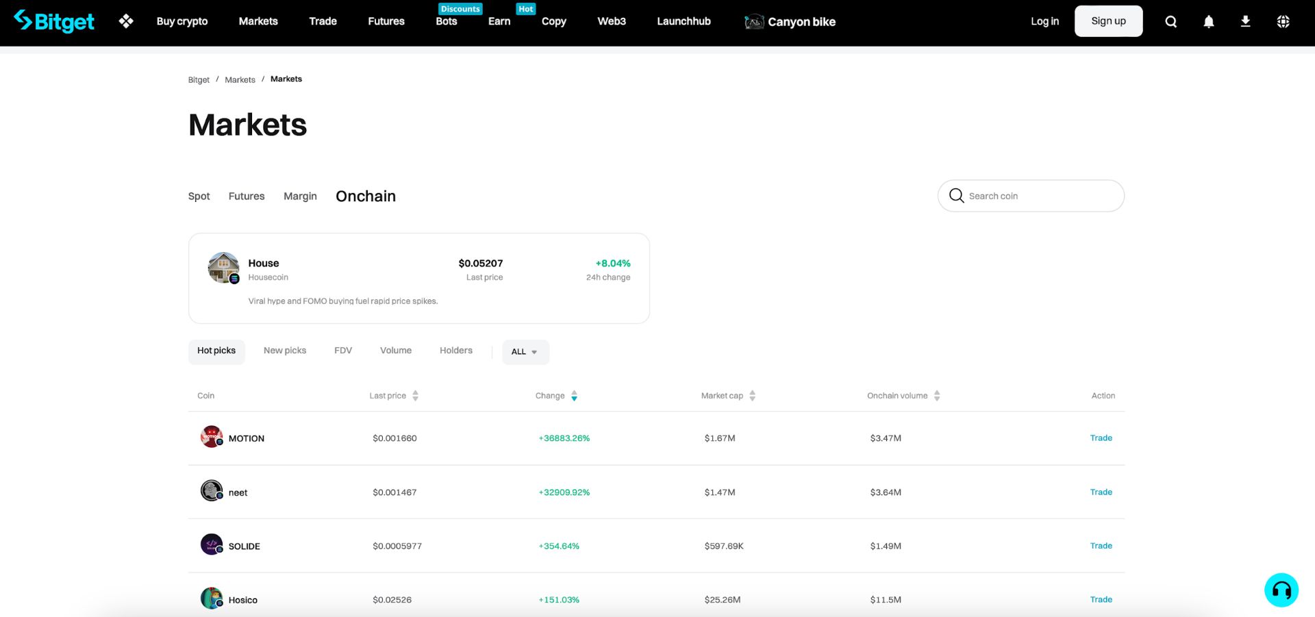The image size is (1315, 617).
Task: Open the Buy crypto menu
Action: [x=182, y=21]
